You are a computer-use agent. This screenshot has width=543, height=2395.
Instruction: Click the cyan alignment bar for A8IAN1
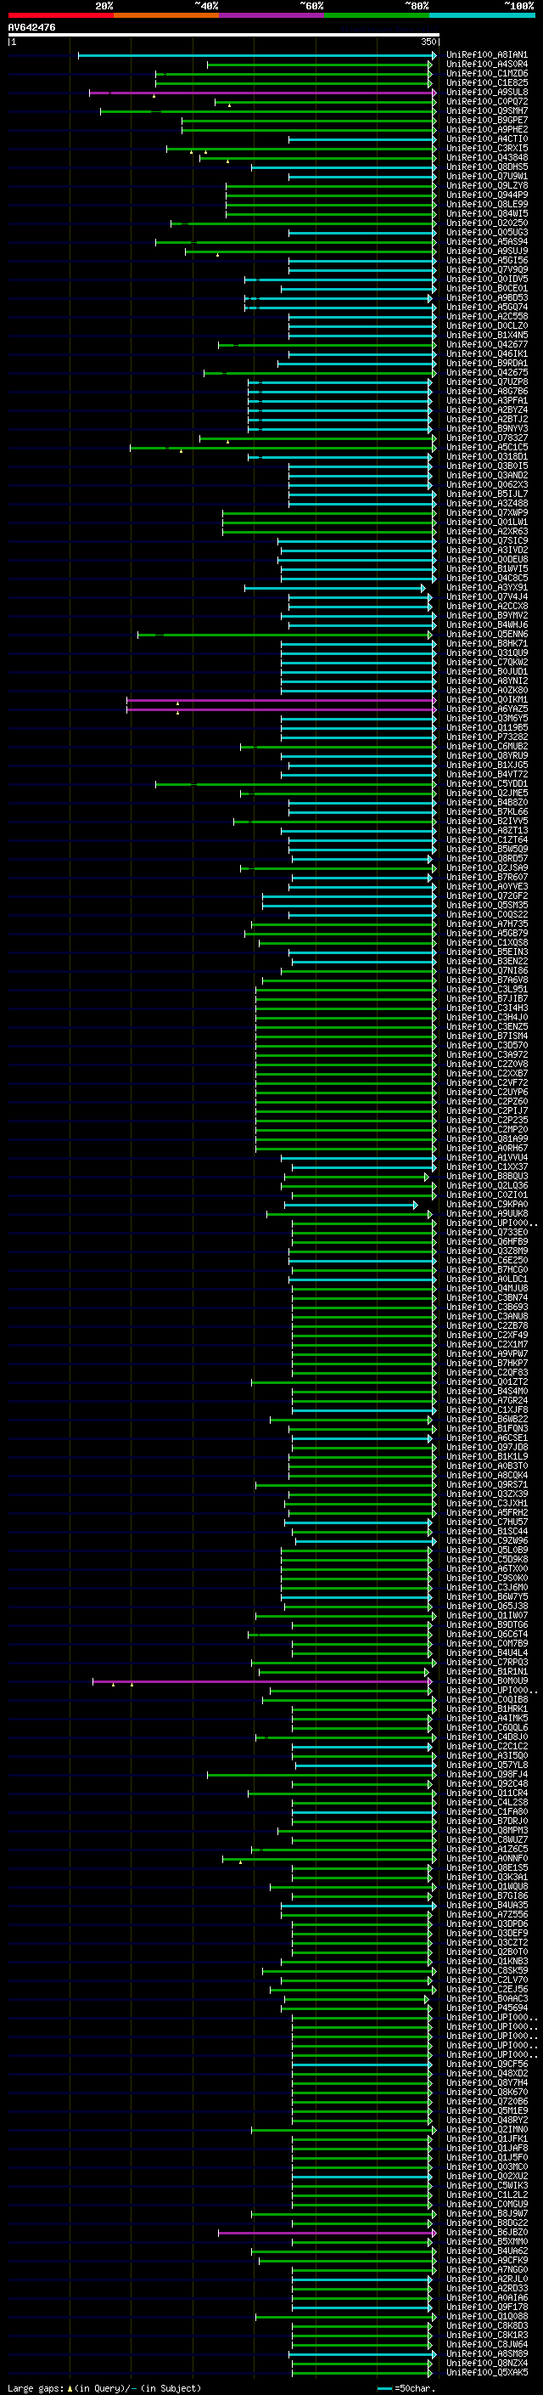tap(257, 56)
